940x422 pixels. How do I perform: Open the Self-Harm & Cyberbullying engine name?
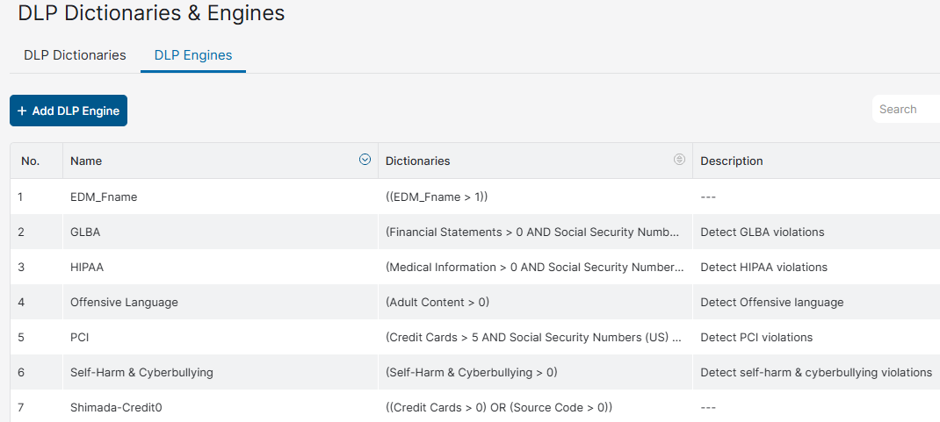[141, 372]
